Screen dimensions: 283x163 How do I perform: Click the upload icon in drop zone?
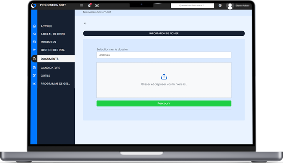[x=164, y=76]
